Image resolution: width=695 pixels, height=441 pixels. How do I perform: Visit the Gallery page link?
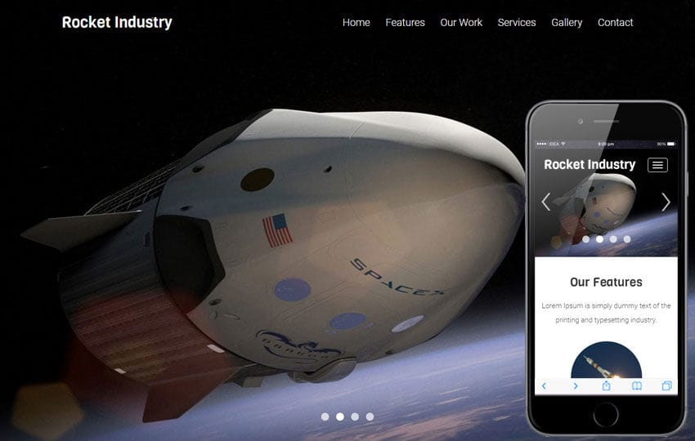tap(567, 23)
